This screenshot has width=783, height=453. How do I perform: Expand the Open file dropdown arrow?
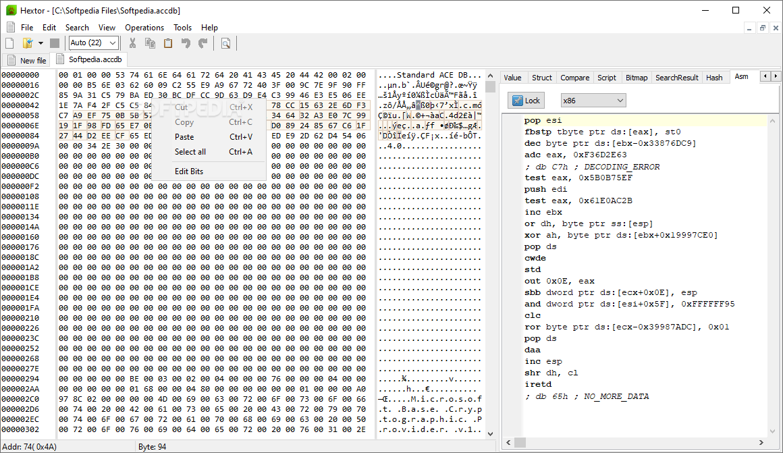point(40,43)
